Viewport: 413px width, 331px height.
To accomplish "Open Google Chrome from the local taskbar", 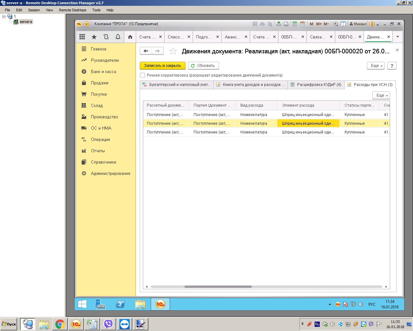I will [60, 324].
